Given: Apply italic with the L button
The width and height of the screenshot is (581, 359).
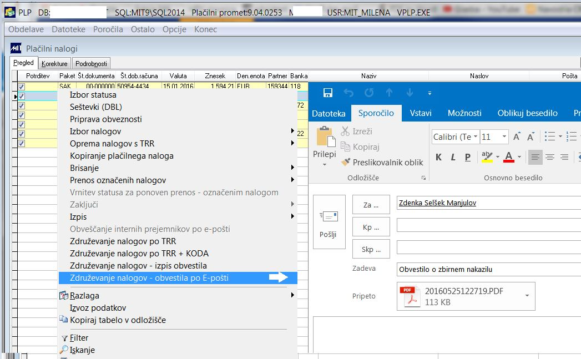Looking at the screenshot, I should point(453,157).
